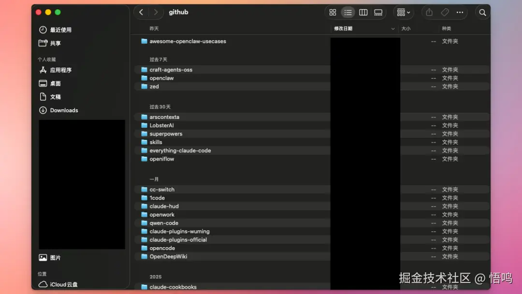Click the 文稿 document icon in sidebar

(x=43, y=97)
